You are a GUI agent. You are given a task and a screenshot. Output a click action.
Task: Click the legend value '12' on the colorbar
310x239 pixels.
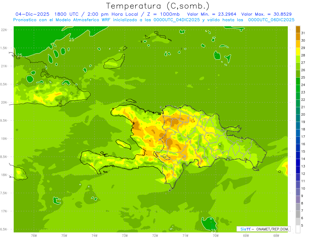coord(303,174)
